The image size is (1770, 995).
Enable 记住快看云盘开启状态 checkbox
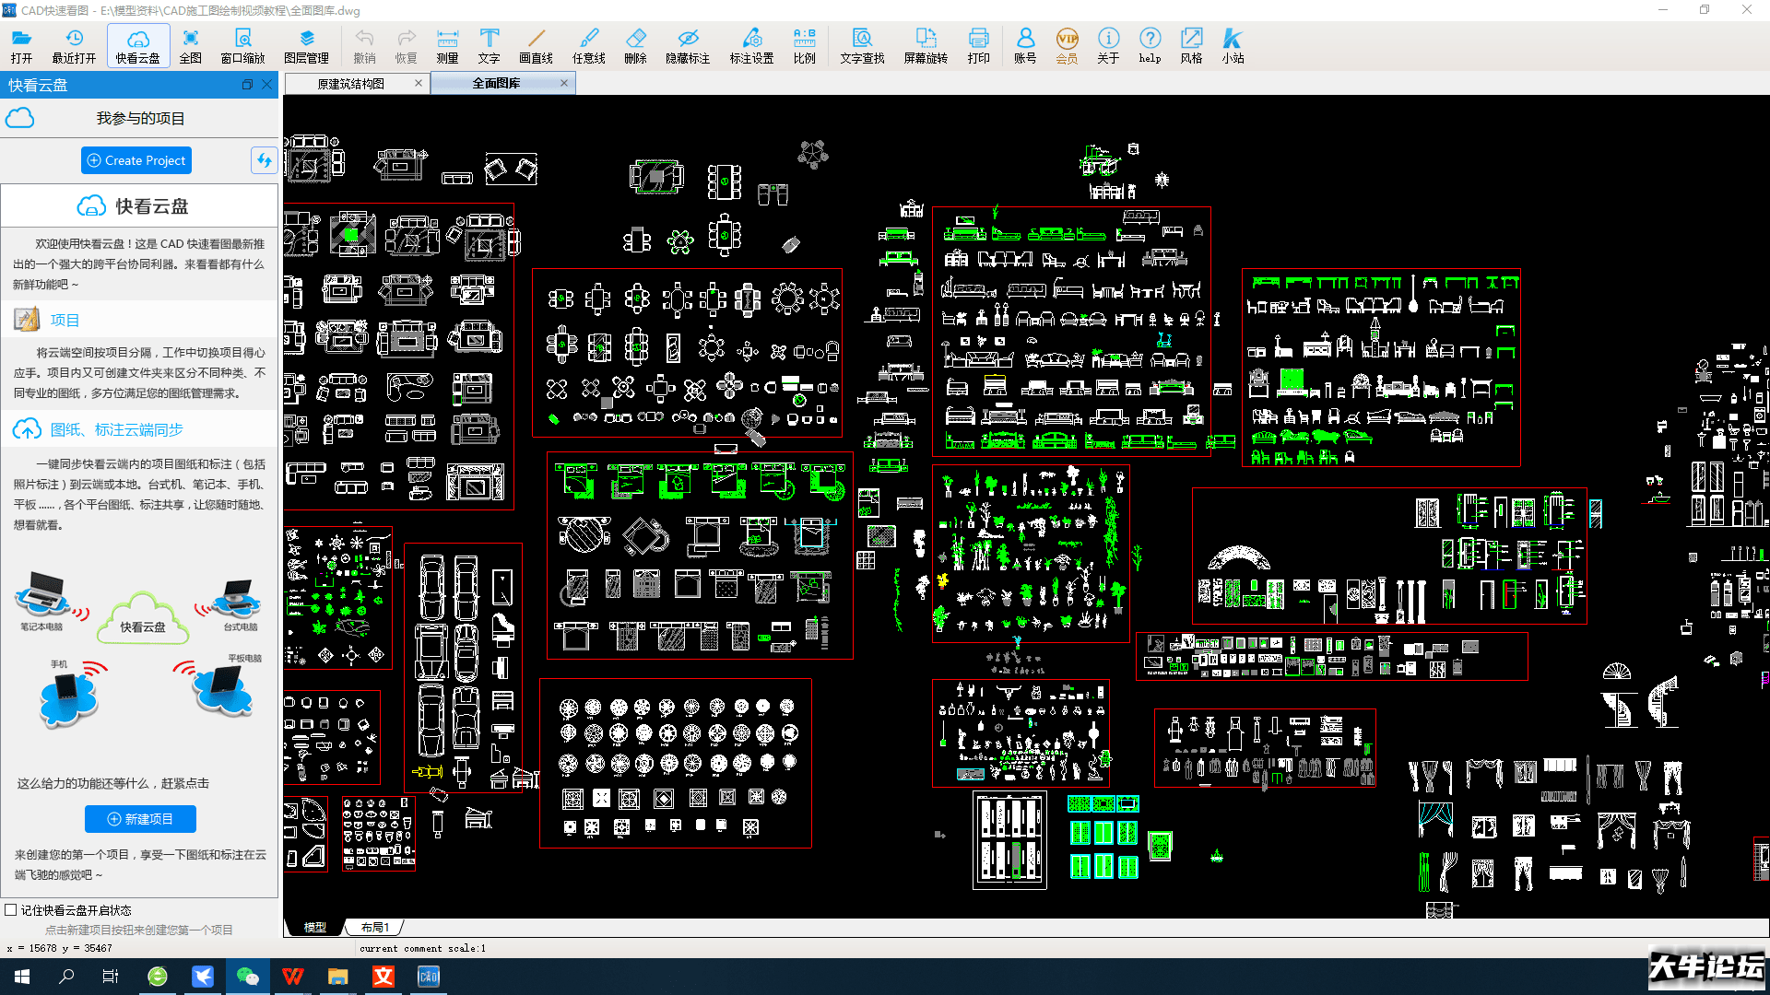click(11, 910)
